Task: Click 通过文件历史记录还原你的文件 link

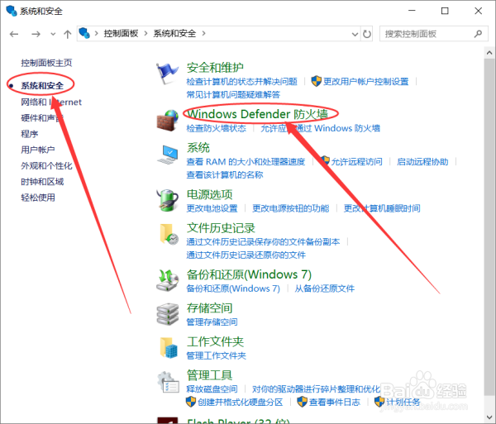Action: point(246,255)
